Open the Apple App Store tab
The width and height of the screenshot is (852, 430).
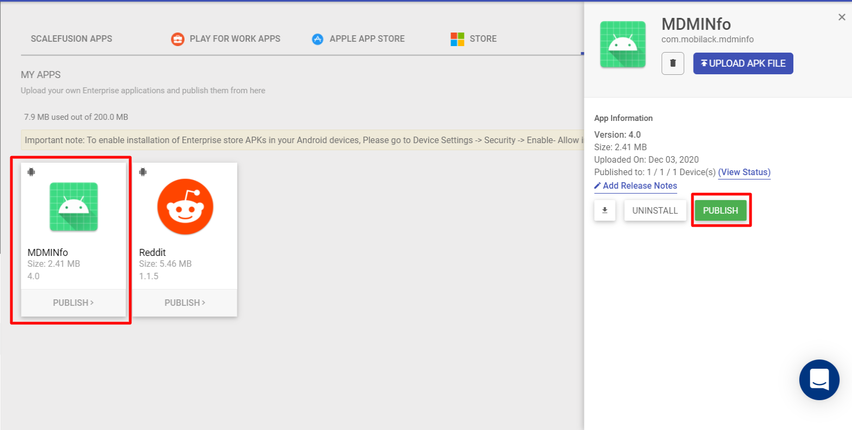point(358,39)
